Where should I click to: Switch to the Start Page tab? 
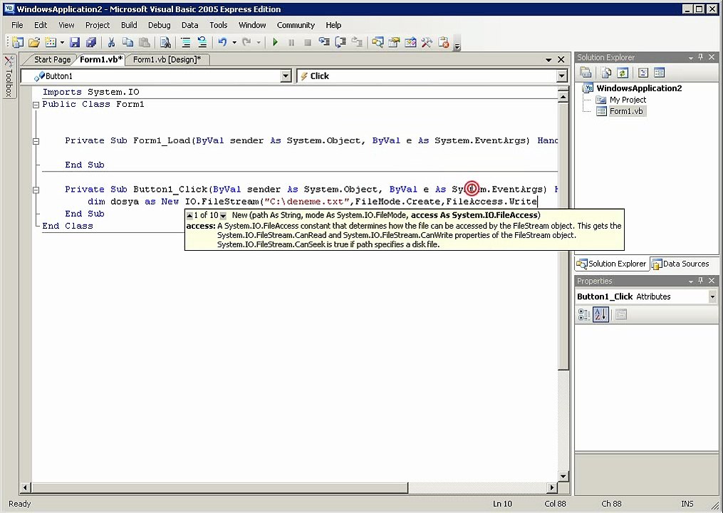[x=52, y=60]
